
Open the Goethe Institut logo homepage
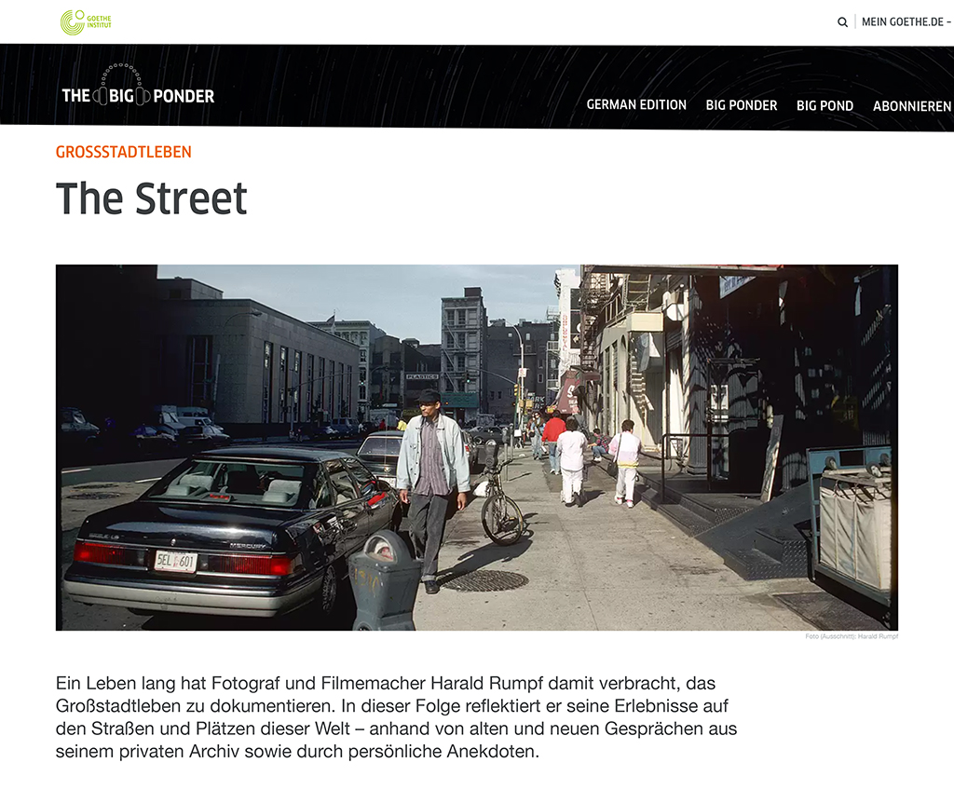coord(86,22)
